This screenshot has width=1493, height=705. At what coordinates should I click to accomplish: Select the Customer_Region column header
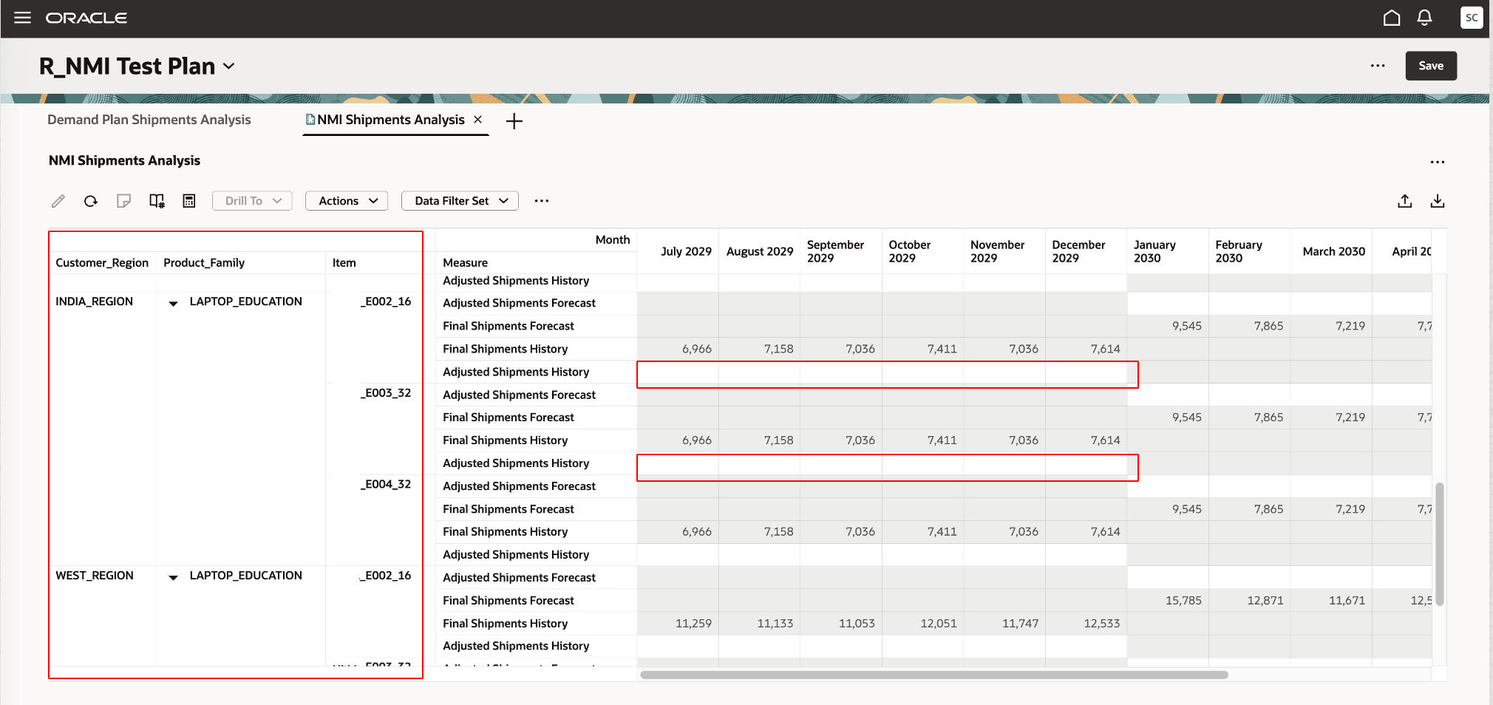102,263
